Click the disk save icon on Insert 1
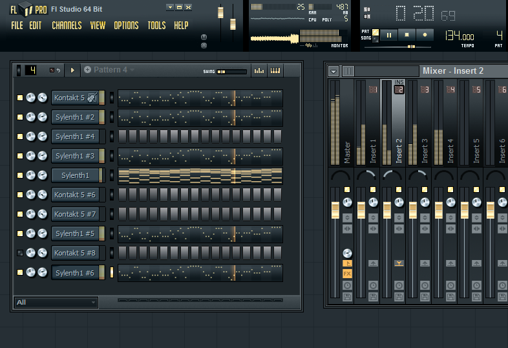Image resolution: width=508 pixels, height=348 pixels. coord(373,296)
